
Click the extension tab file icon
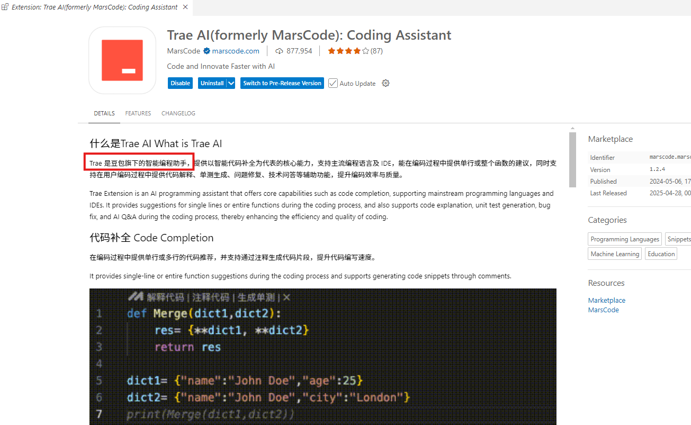(5, 7)
